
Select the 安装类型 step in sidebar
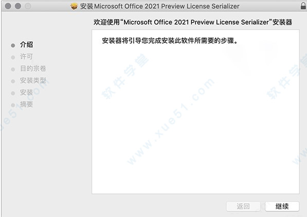click(x=33, y=81)
